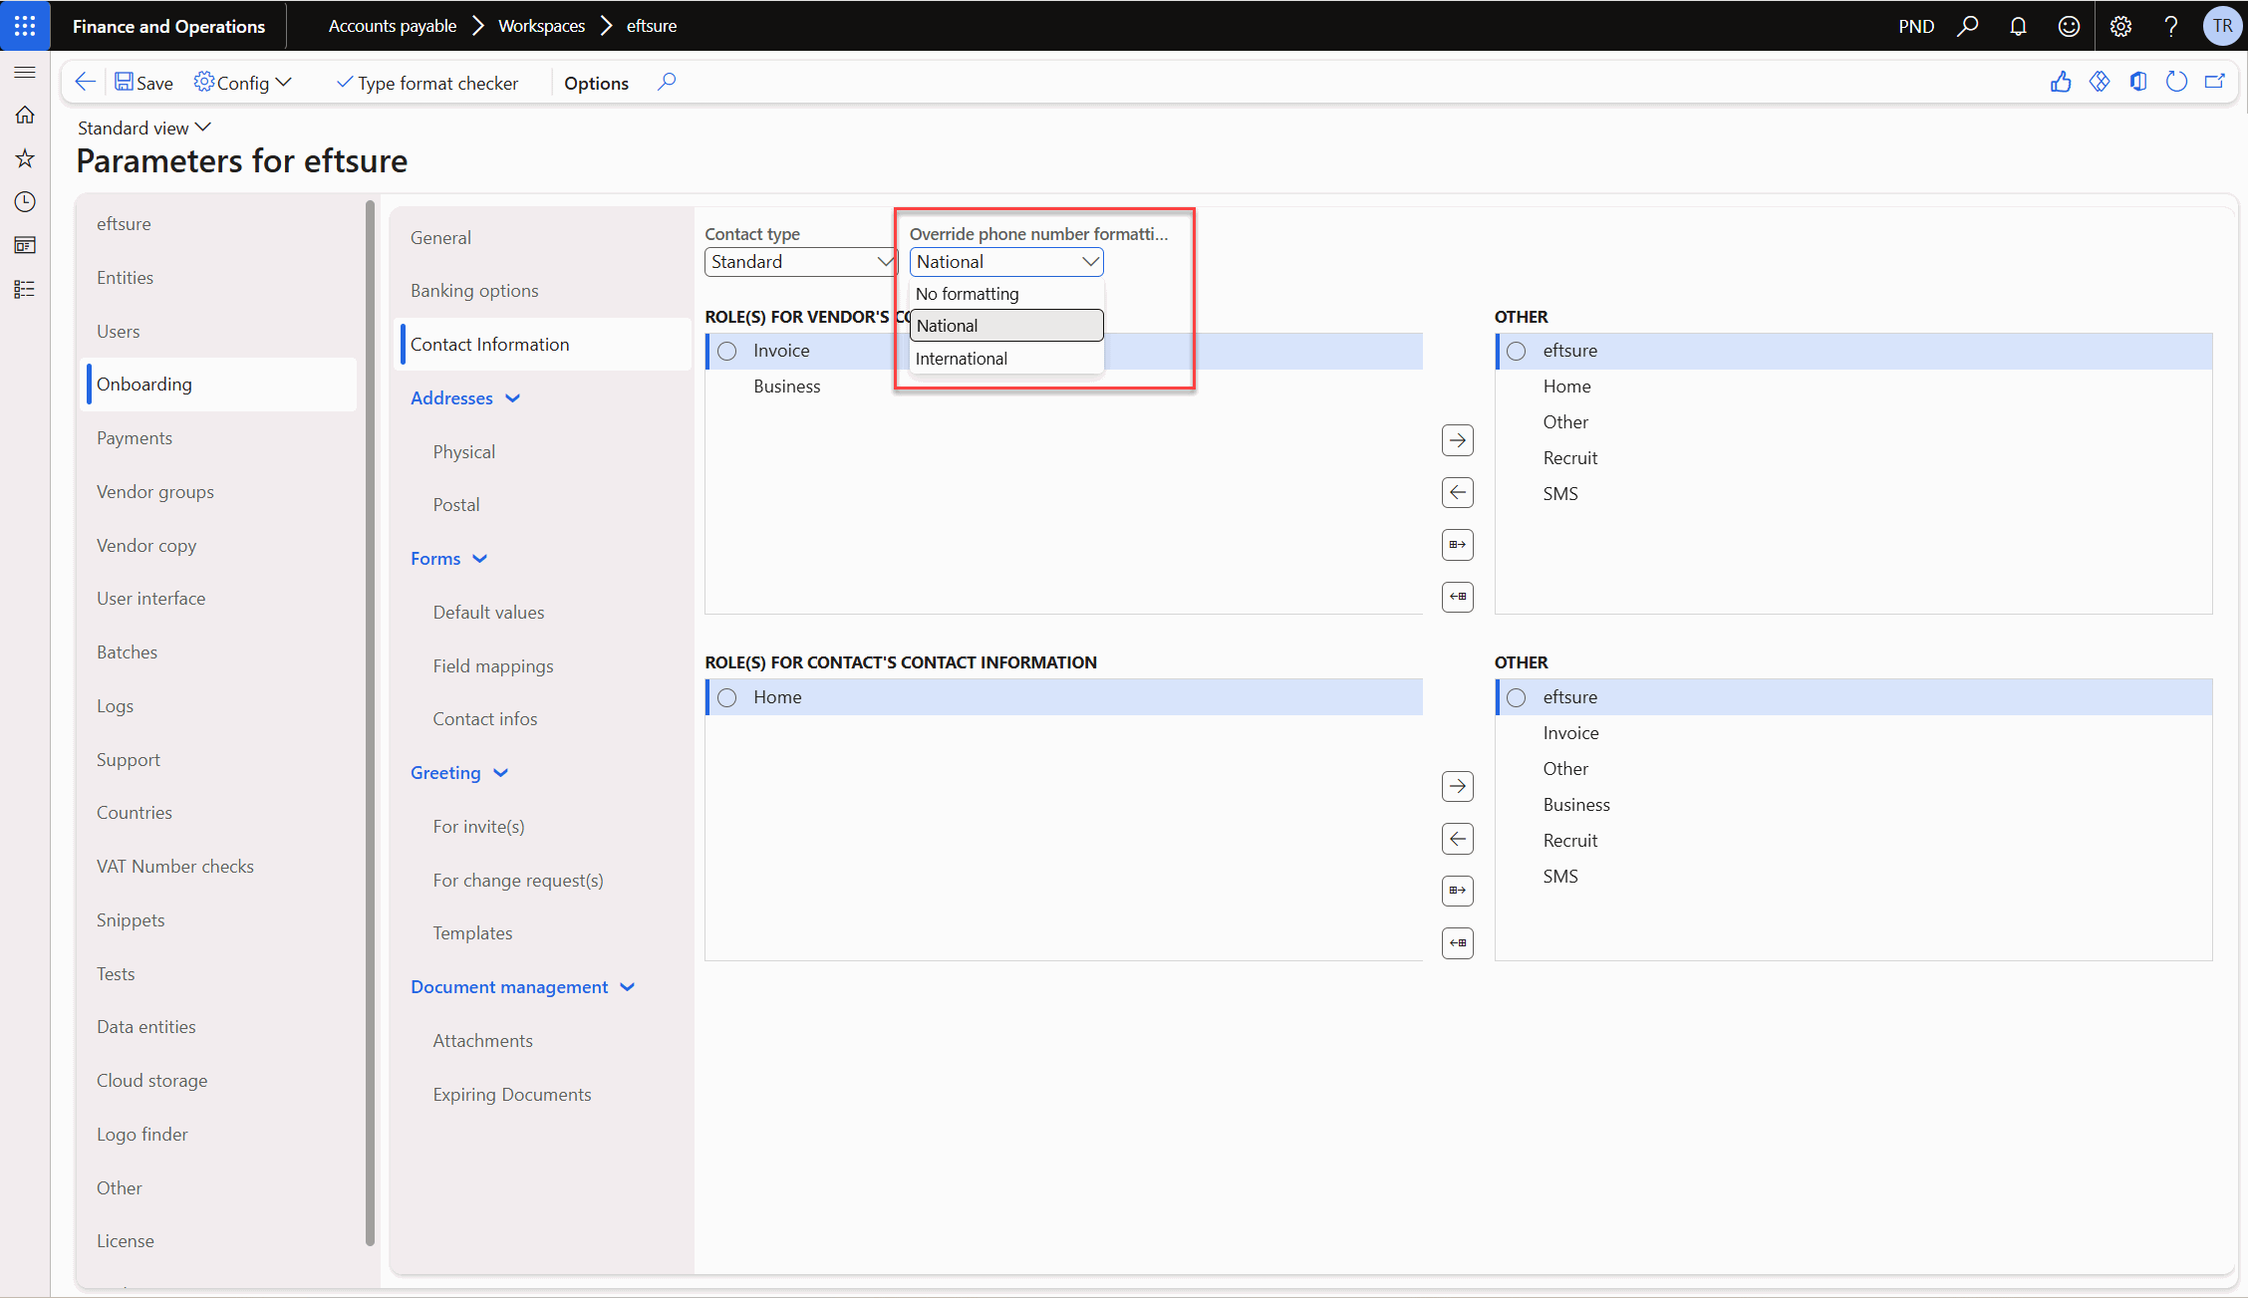Click the back arrow in the toolbar

click(86, 83)
